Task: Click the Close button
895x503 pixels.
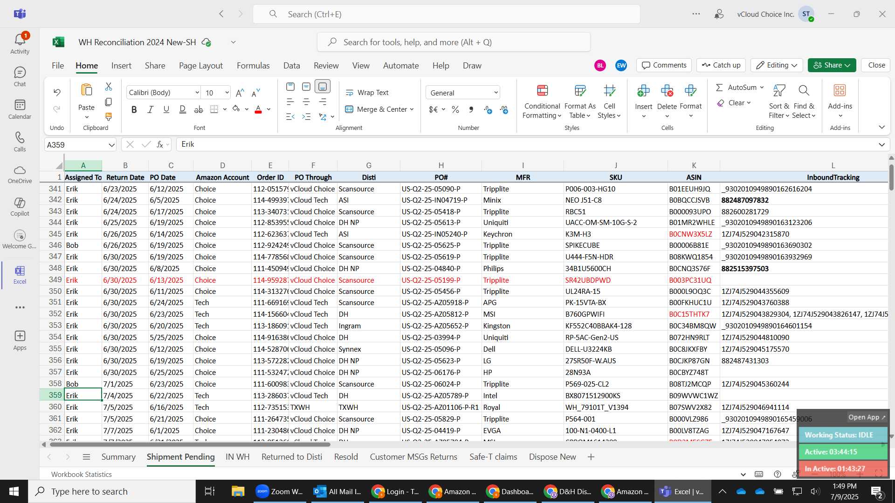Action: [876, 65]
